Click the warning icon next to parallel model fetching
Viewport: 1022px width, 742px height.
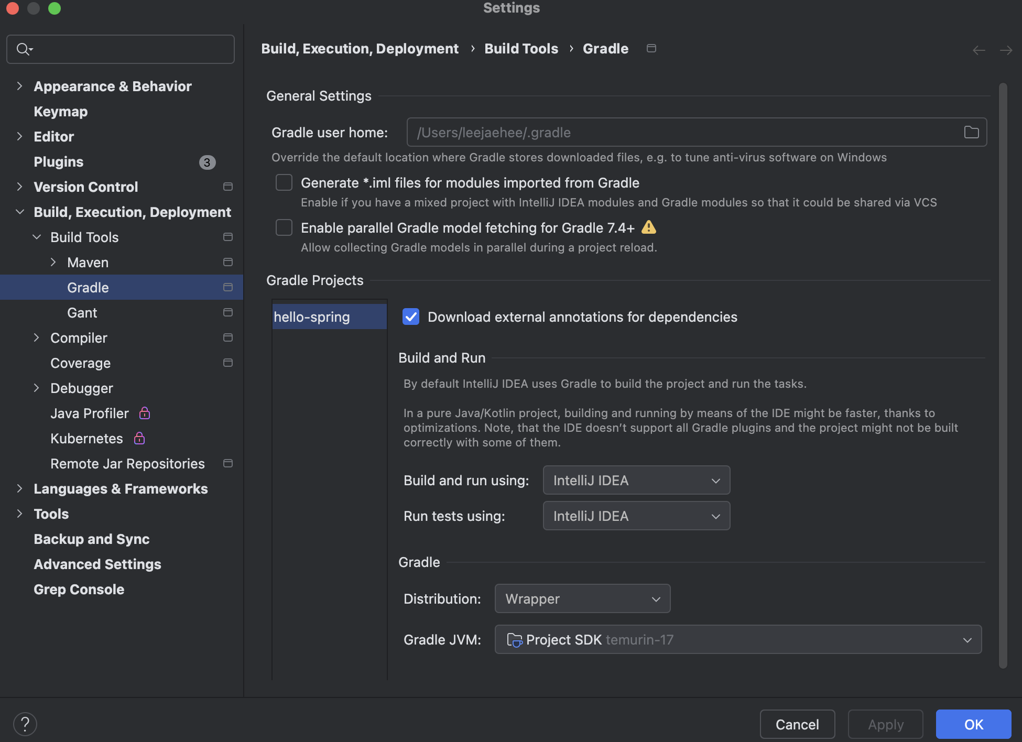coord(648,227)
